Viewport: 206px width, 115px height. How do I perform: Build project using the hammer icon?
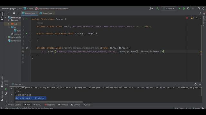coord(158,9)
